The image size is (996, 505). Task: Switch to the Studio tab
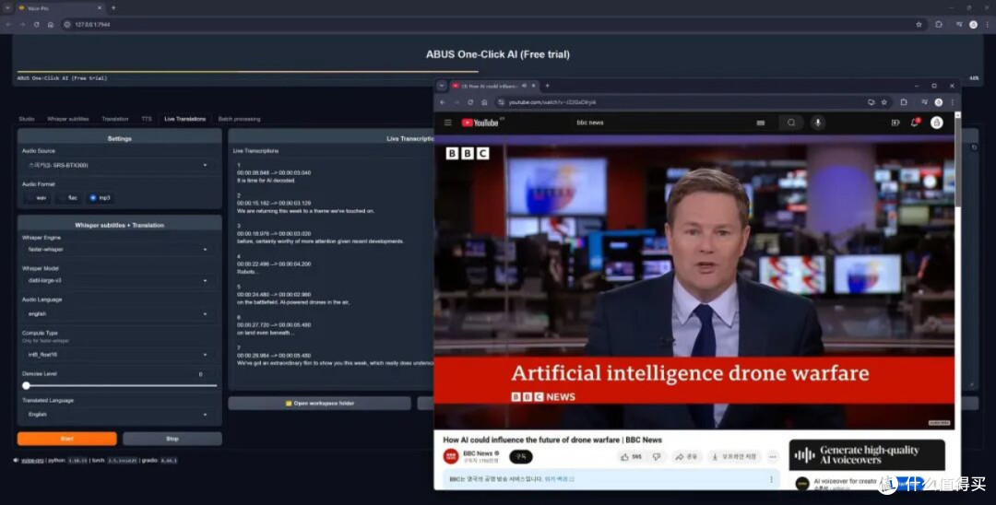tap(27, 119)
